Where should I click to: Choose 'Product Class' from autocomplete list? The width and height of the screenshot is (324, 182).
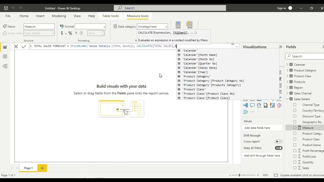[194, 89]
